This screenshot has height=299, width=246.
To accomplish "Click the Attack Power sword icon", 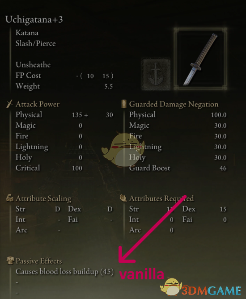I will point(9,104).
